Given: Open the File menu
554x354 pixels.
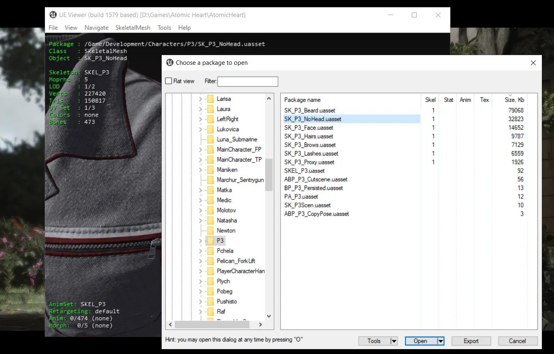Looking at the screenshot, I should click(x=53, y=28).
